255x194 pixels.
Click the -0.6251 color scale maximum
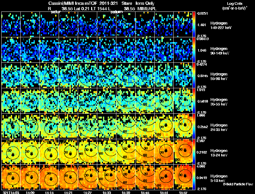click(x=202, y=13)
